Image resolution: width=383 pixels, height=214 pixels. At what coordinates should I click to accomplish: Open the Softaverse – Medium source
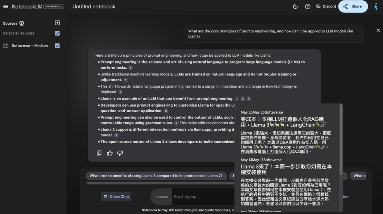pyautogui.click(x=30, y=45)
